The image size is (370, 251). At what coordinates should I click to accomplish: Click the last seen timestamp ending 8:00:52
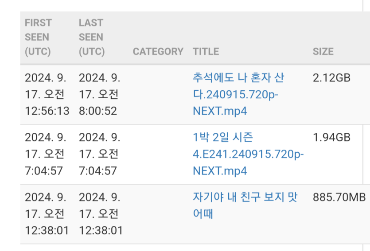(100, 94)
